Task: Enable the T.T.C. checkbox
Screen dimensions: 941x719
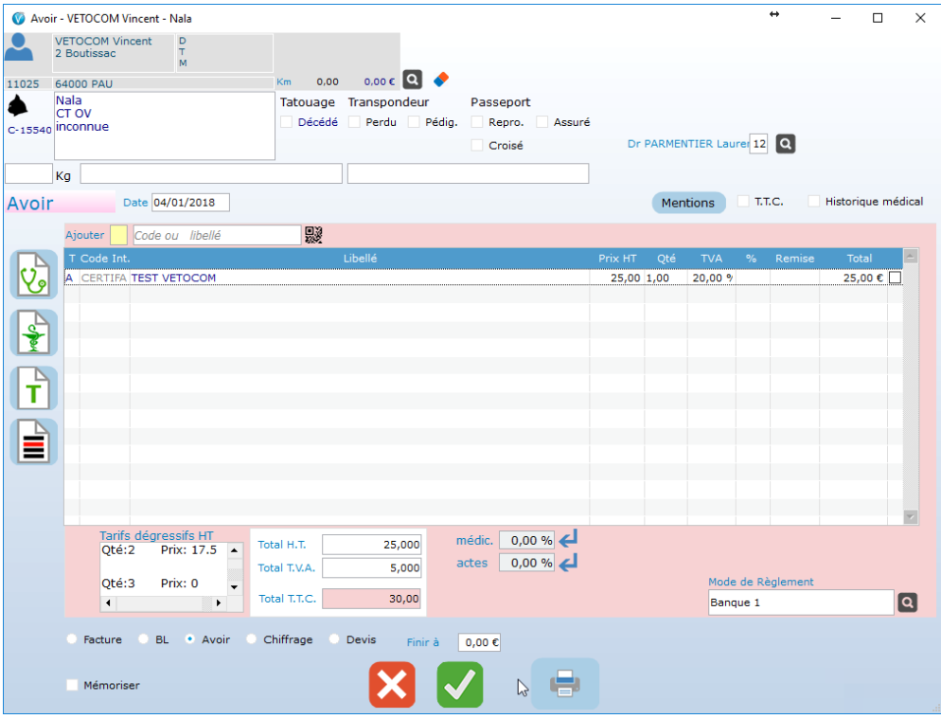Action: coord(743,201)
